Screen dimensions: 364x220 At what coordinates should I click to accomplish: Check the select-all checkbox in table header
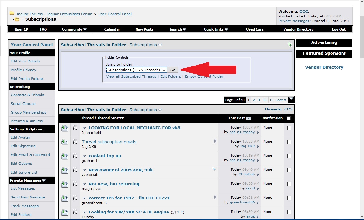(x=289, y=118)
